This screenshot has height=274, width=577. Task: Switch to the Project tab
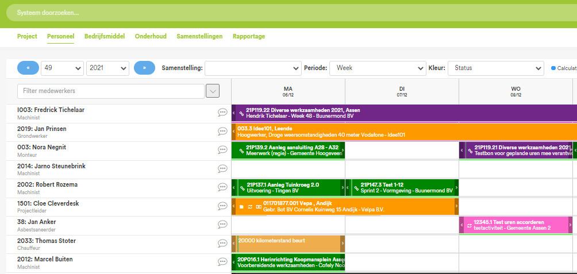[x=27, y=36]
